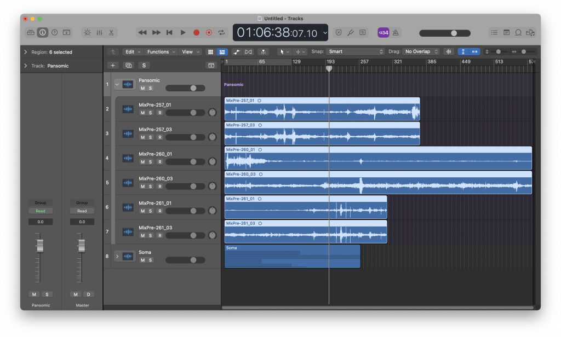Toggle horizontal auto zoom button

click(475, 52)
